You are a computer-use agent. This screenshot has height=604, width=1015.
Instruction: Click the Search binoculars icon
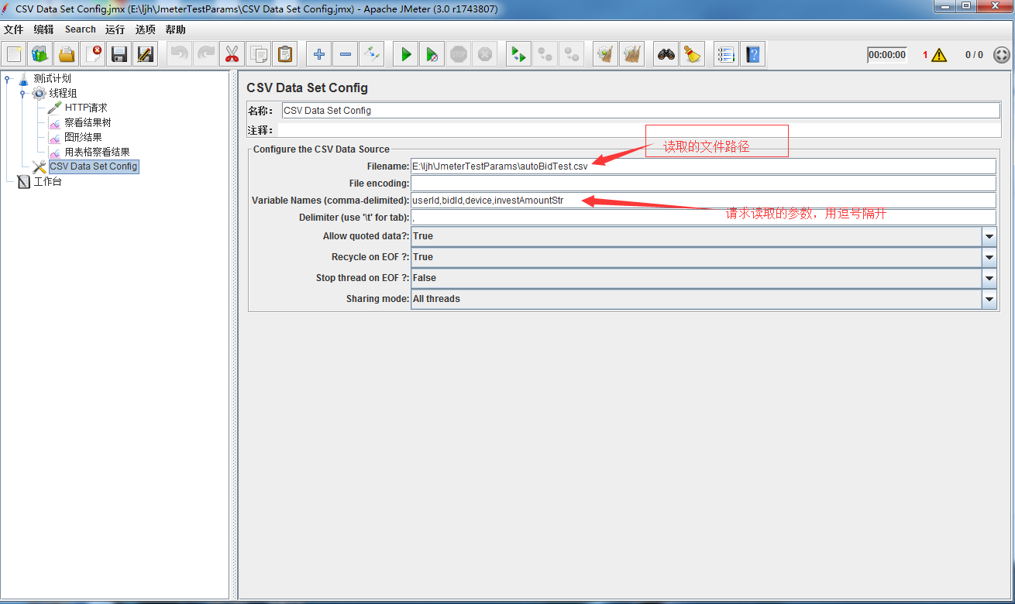tap(666, 54)
